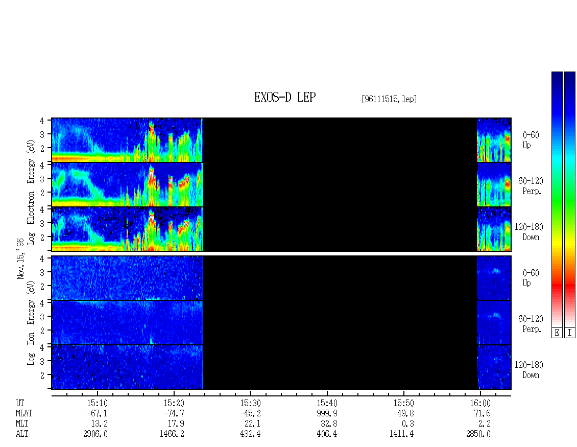This screenshot has width=577, height=447.
Task: Select the 15:20 UT tick label
Action: [x=174, y=403]
